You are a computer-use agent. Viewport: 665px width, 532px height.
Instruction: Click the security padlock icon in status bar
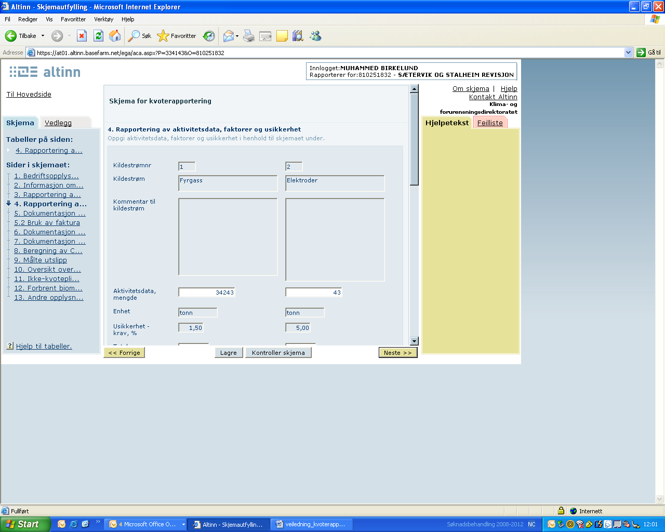click(561, 511)
